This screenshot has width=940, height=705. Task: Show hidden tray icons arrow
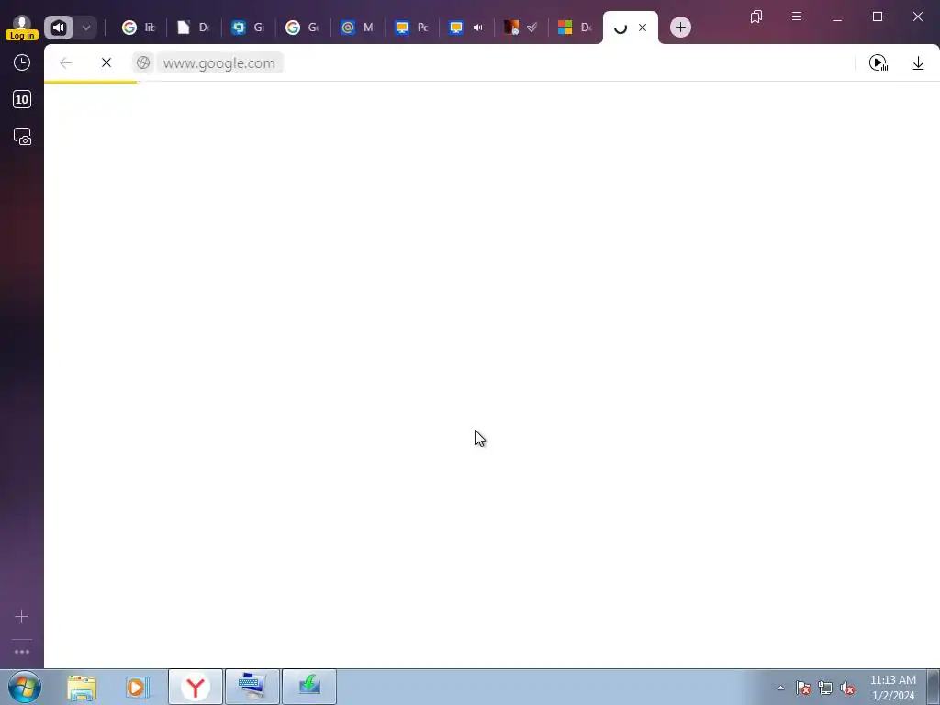pyautogui.click(x=780, y=688)
